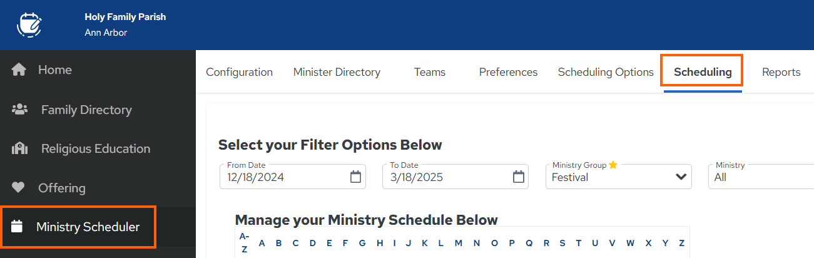The width and height of the screenshot is (814, 258).
Task: Open the Reports tab
Action: pyautogui.click(x=781, y=72)
